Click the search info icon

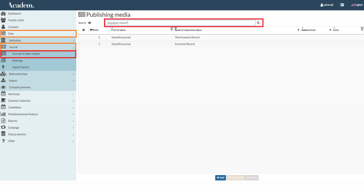coord(90,23)
